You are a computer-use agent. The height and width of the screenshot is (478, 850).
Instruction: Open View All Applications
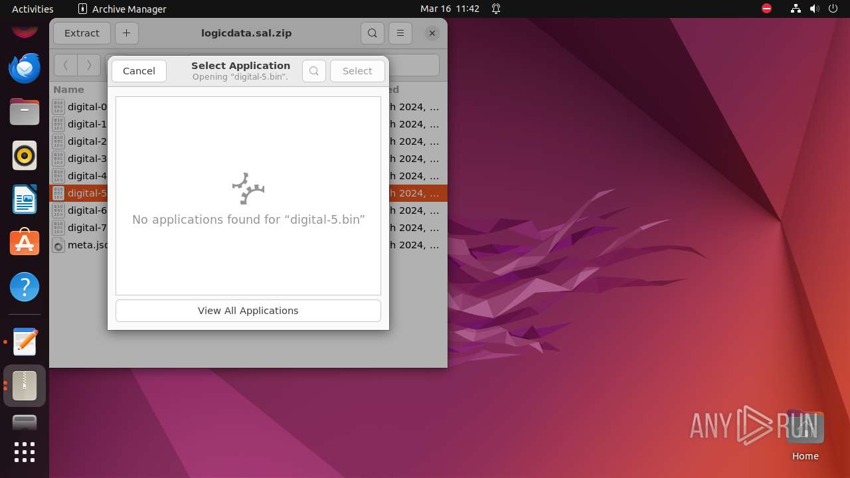point(248,311)
